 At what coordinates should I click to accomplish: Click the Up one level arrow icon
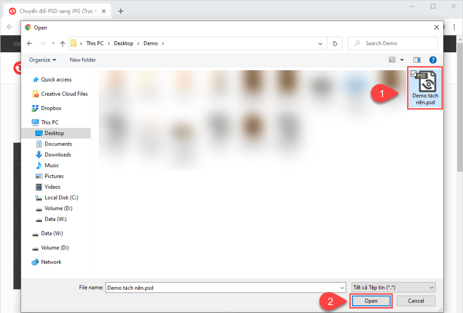62,43
